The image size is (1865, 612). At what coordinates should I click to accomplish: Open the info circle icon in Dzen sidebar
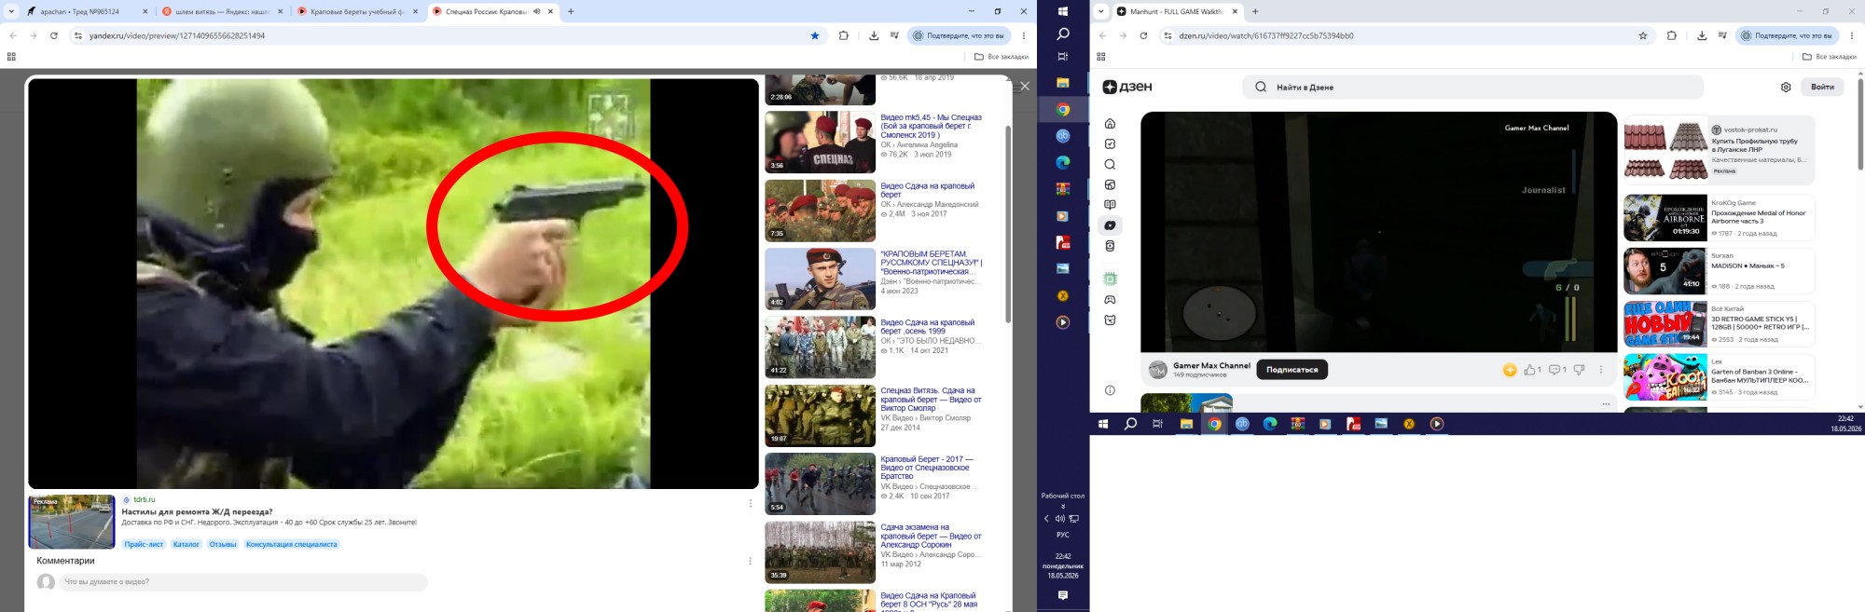coord(1110,390)
